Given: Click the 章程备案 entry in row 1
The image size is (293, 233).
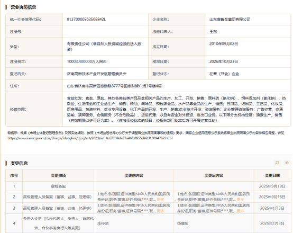Looking at the screenshot, I should [58, 186].
